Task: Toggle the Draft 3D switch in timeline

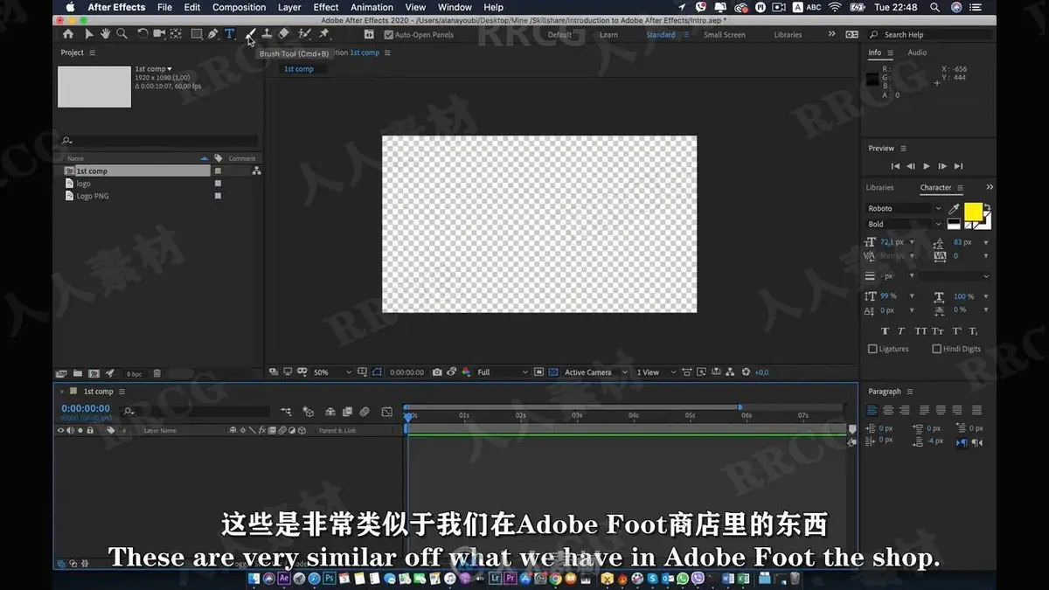Action: pos(308,411)
